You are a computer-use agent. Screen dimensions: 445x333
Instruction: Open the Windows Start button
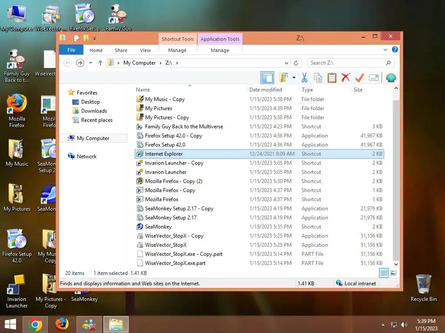click(10, 324)
